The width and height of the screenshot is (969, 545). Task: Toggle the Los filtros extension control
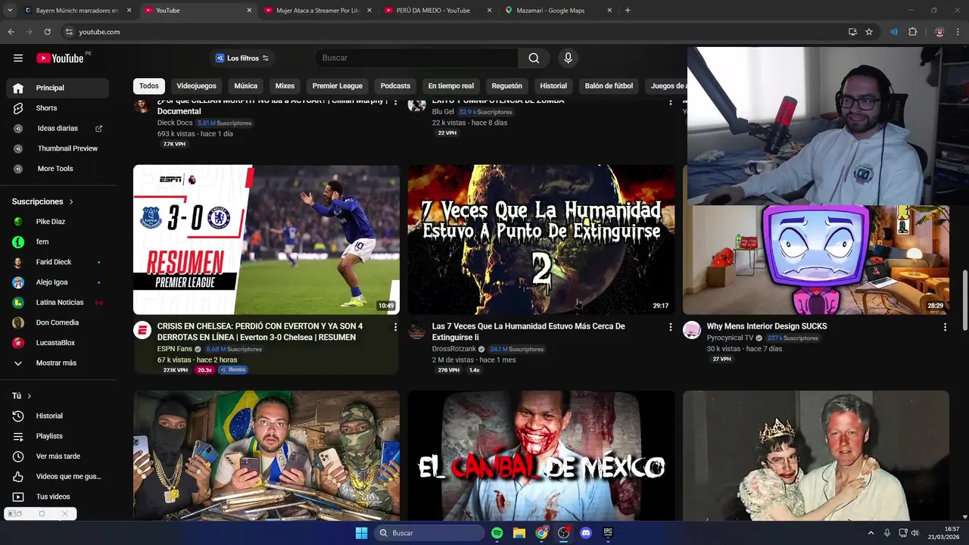(242, 58)
